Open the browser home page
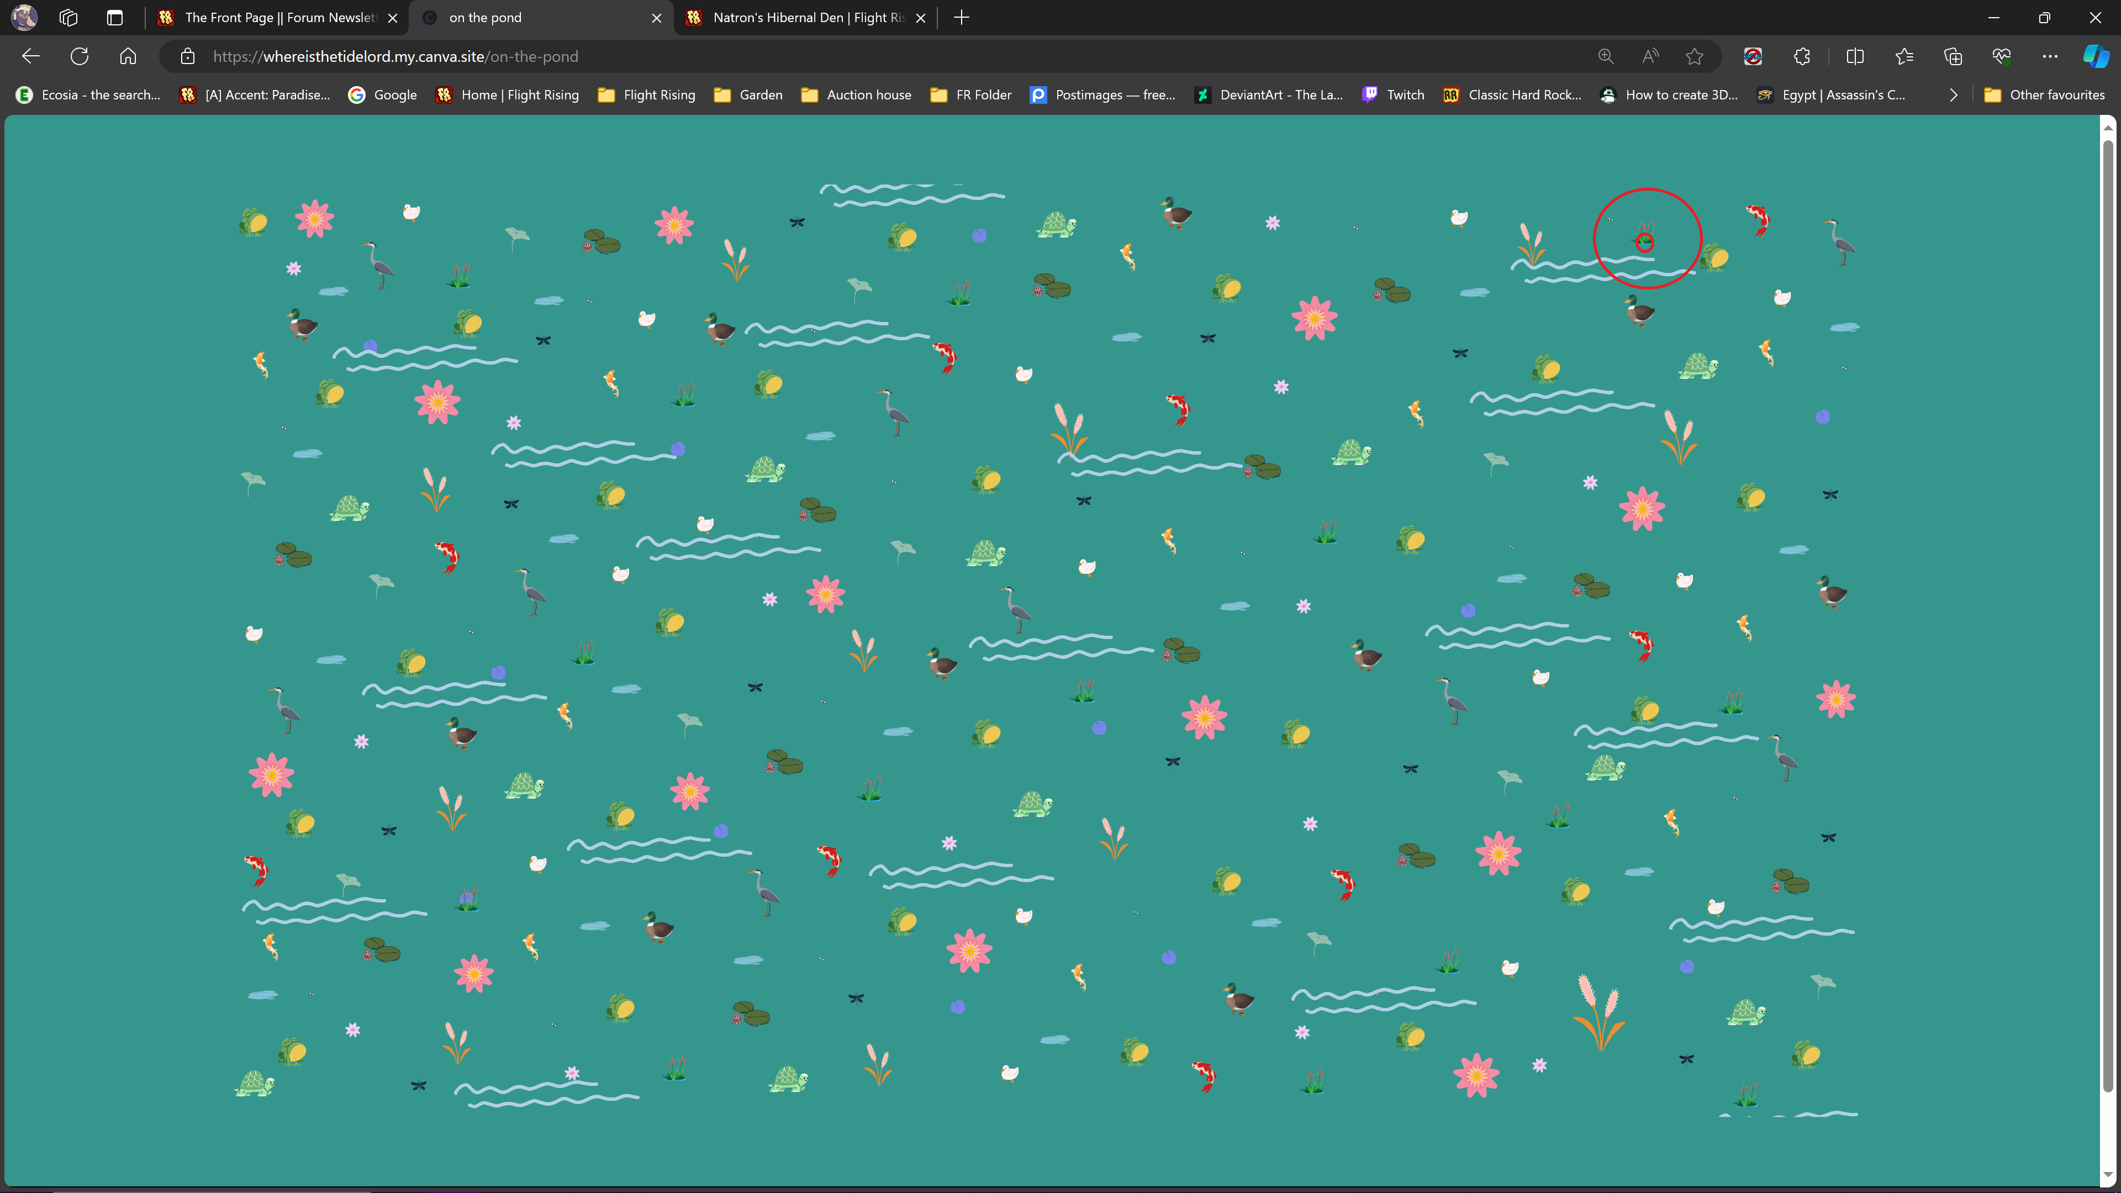The width and height of the screenshot is (2121, 1193). coord(128,56)
